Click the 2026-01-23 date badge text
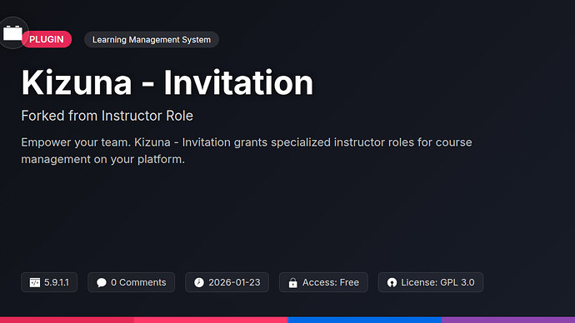 tap(234, 282)
